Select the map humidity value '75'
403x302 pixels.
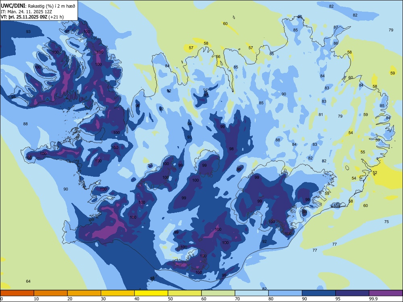(x=386, y=221)
